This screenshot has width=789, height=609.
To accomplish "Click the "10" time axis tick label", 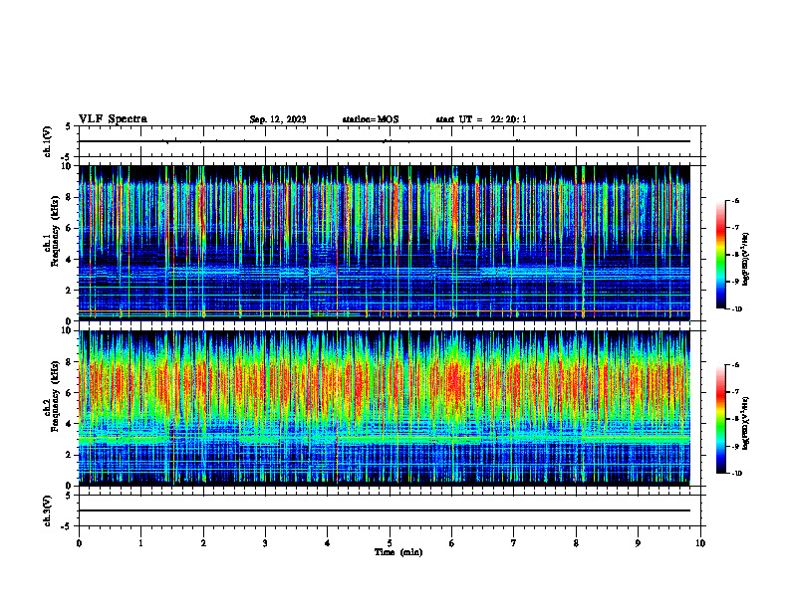I will point(700,543).
